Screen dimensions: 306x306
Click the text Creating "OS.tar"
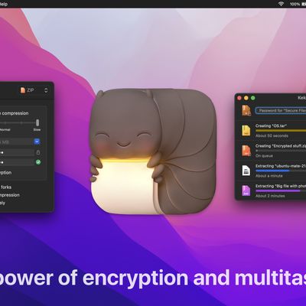pos(272,125)
